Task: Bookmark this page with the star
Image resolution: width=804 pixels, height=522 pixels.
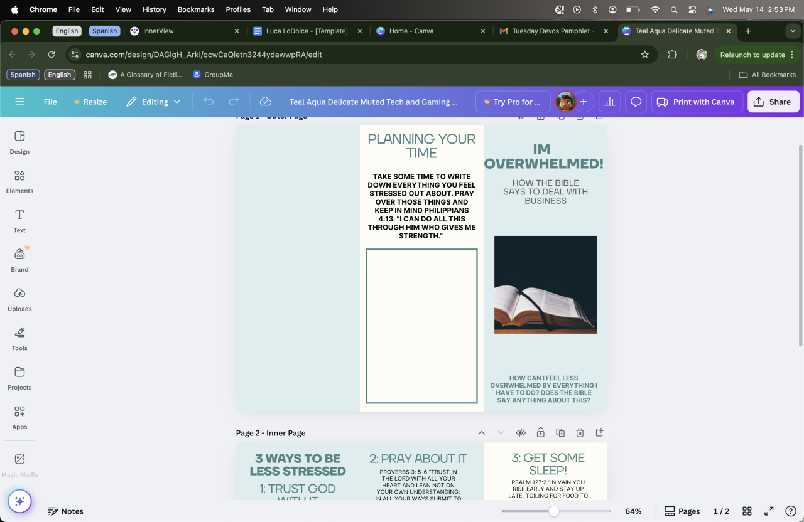Action: (644, 55)
